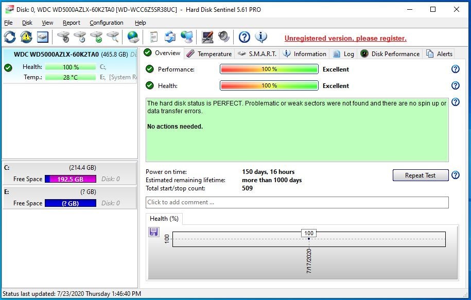Click the help icon beside Health Excellent
The image size is (471, 300).
coord(456,85)
